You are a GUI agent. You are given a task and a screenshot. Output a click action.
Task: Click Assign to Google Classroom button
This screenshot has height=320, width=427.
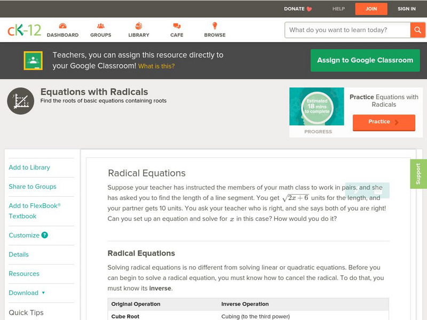(365, 60)
